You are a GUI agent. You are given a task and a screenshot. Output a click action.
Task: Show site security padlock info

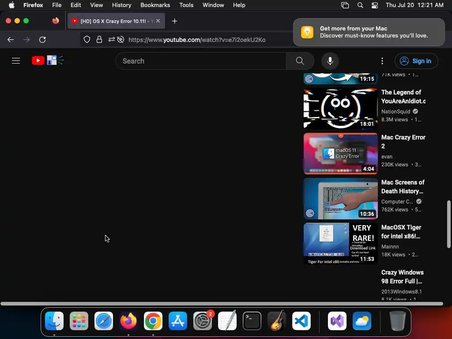(x=99, y=39)
